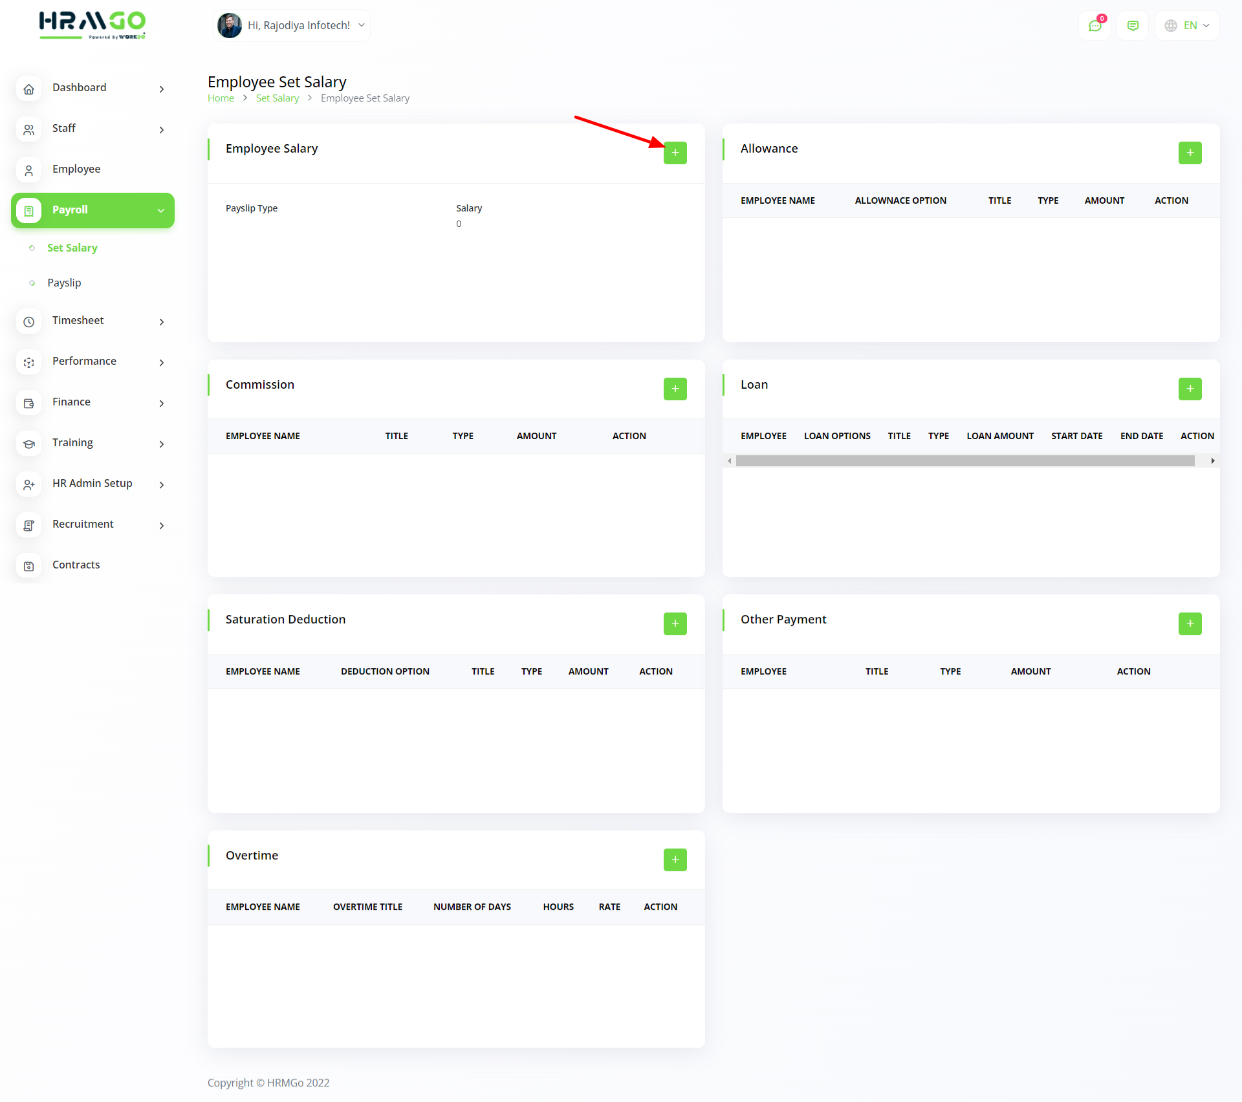Viewport: 1242px width, 1102px height.
Task: Add a new Other Payment entry
Action: tap(1190, 623)
